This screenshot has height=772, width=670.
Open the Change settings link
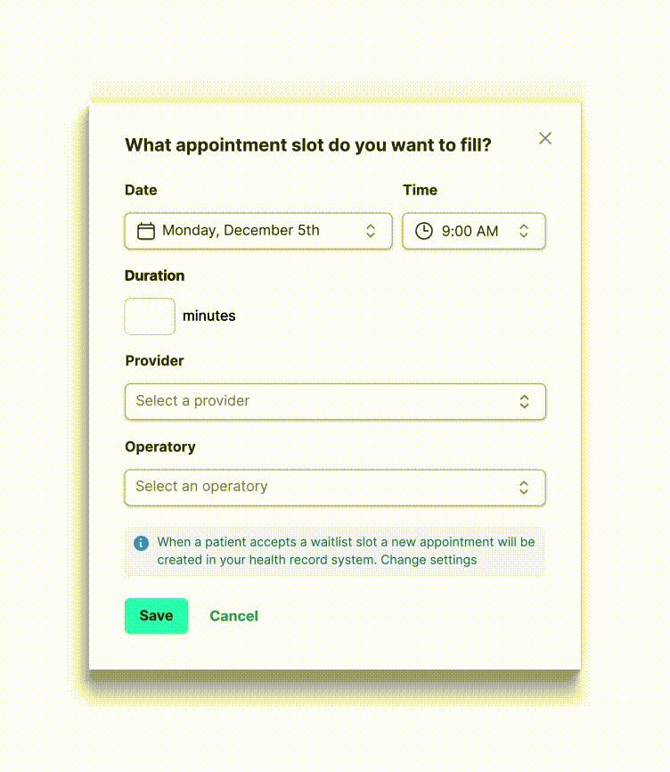coord(432,561)
